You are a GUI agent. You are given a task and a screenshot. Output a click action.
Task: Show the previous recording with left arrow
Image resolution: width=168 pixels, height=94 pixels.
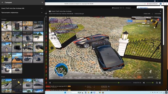52,48
